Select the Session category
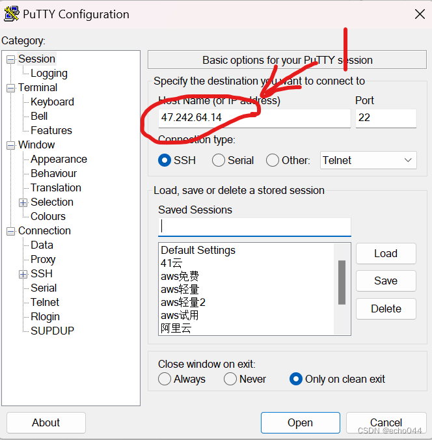Screen dimensions: 432x440 (x=36, y=59)
